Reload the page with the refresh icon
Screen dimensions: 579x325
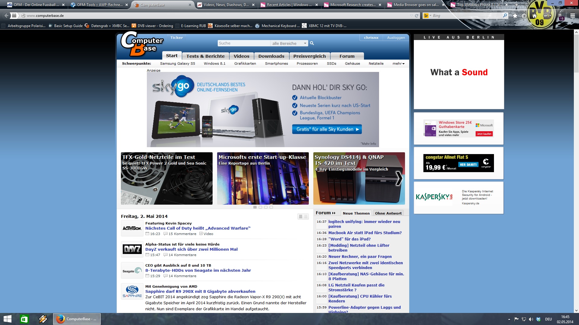[417, 16]
